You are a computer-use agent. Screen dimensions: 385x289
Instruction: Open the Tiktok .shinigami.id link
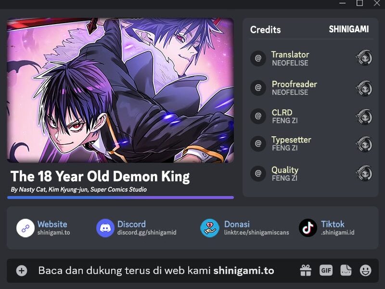338,233
